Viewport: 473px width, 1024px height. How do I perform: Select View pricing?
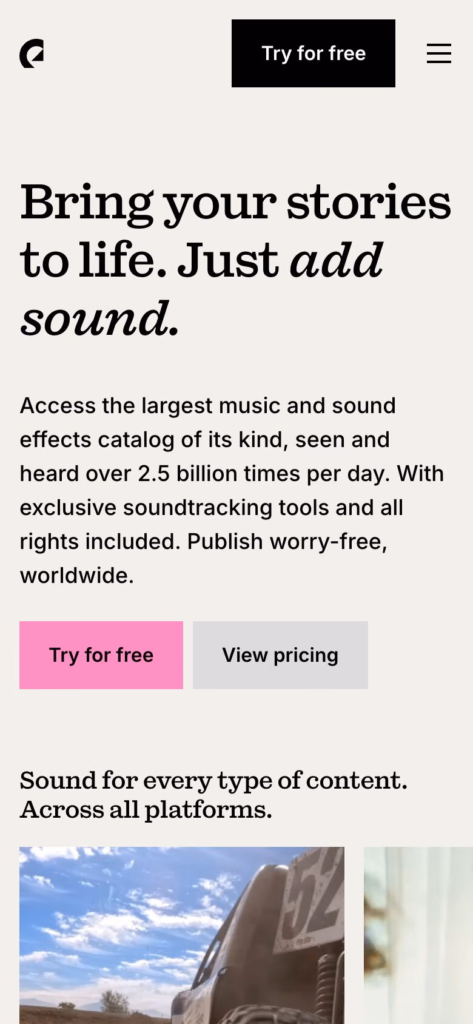(280, 655)
